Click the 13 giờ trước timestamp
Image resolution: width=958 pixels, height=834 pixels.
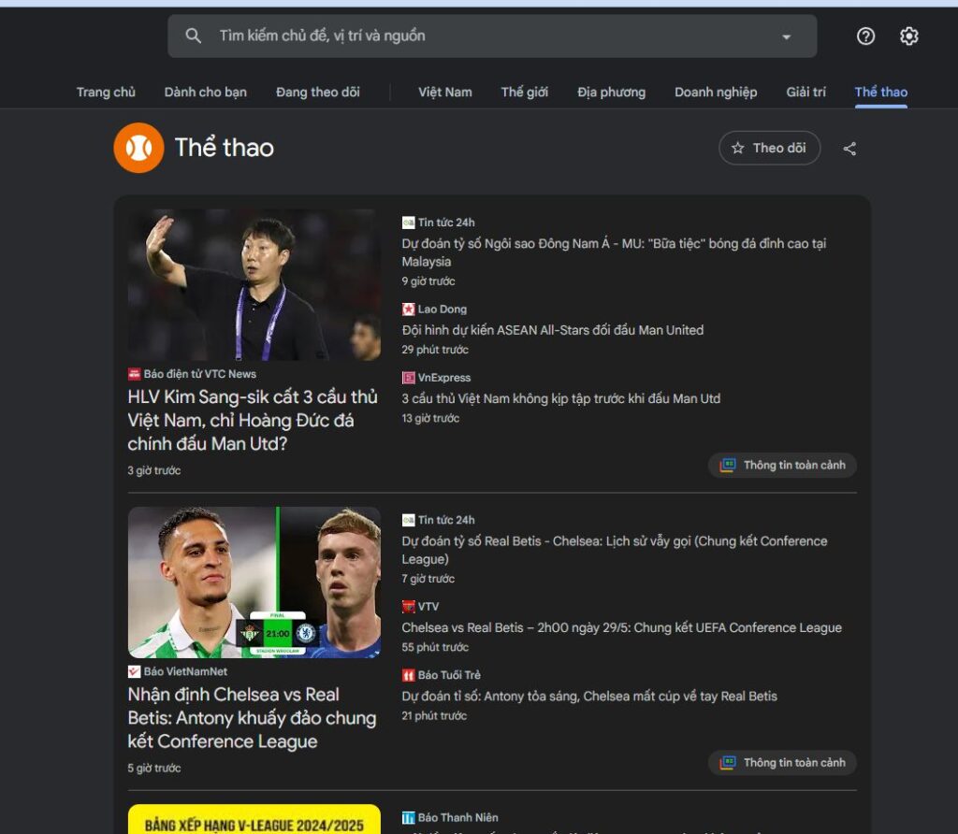coord(430,418)
